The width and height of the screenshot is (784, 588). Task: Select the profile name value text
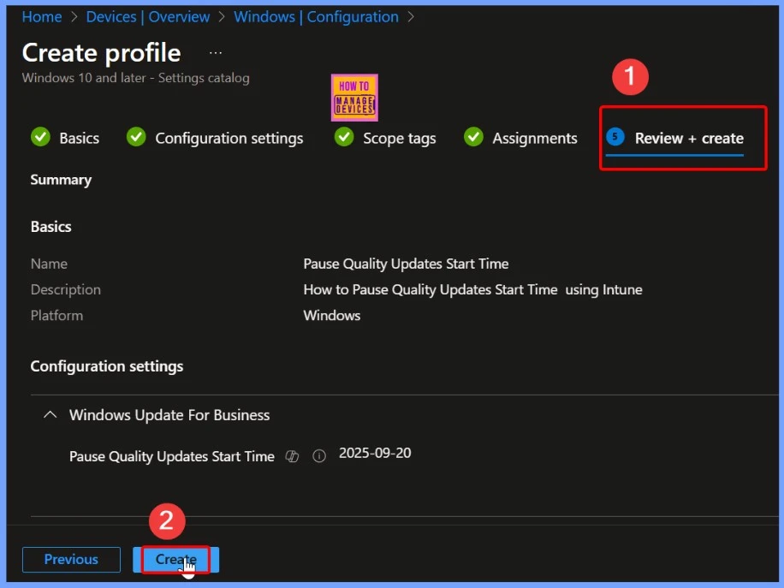[406, 264]
